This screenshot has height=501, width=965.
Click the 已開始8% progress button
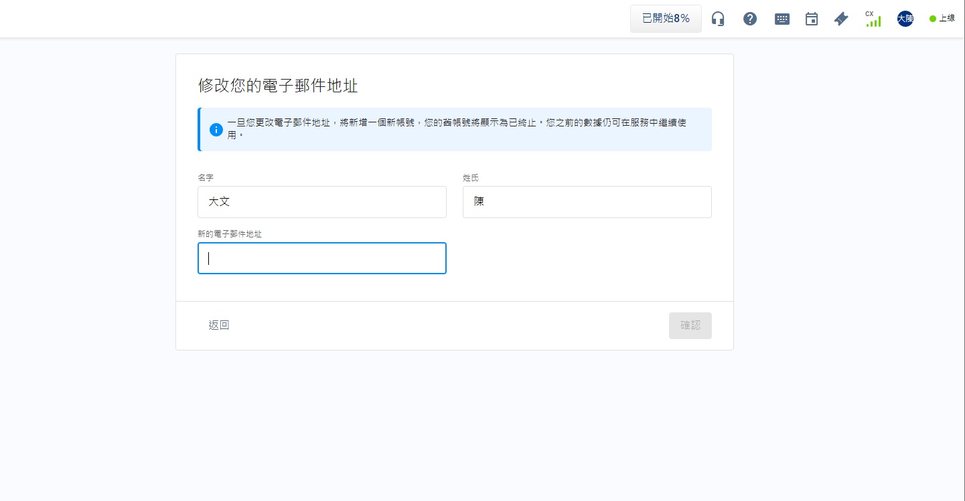666,19
